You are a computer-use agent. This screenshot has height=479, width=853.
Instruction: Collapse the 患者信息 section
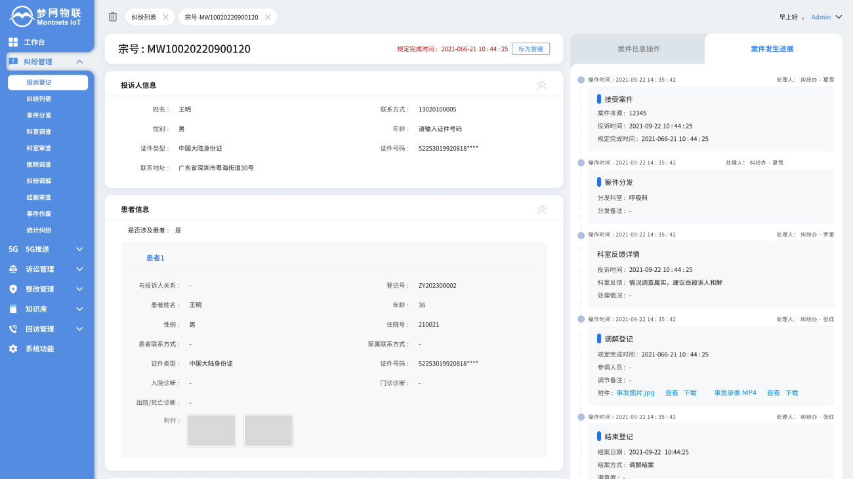[541, 210]
